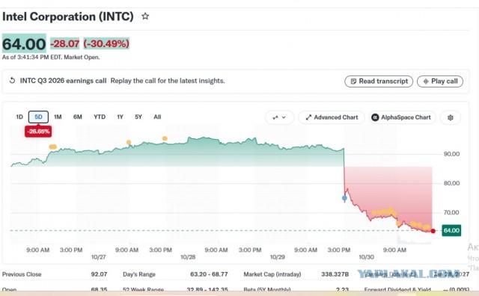The width and height of the screenshot is (479, 296).
Task: Click the -26.65% change badge
Action: click(x=38, y=132)
